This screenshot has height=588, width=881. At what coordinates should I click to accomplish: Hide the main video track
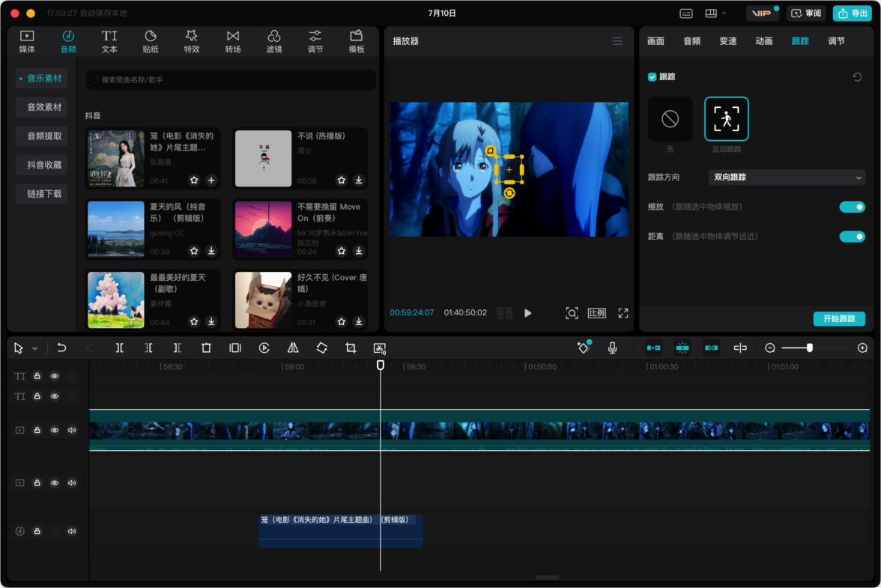click(55, 430)
